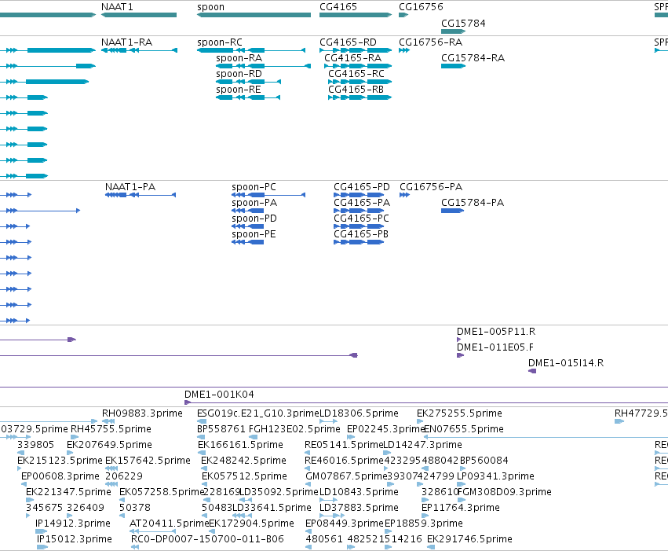Click the CG16756-RA transcript
The width and height of the screenshot is (668, 551).
[x=404, y=50]
